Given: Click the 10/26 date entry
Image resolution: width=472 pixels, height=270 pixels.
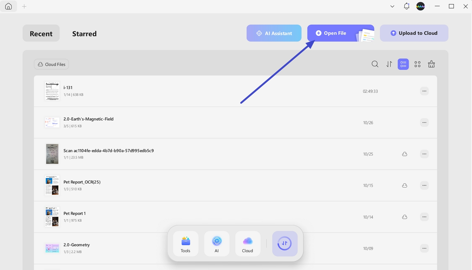Looking at the screenshot, I should point(368,122).
